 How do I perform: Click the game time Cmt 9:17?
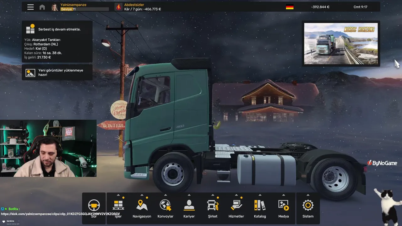360,7
